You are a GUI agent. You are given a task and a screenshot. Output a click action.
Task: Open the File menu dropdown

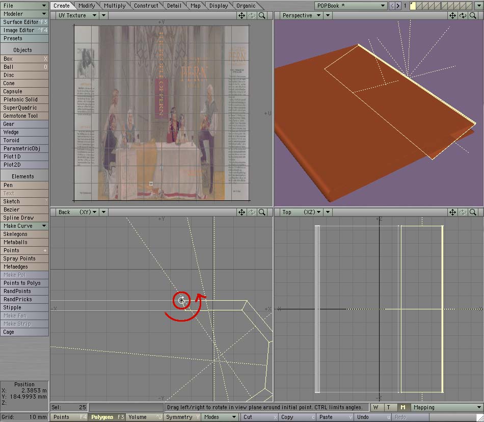[24, 6]
